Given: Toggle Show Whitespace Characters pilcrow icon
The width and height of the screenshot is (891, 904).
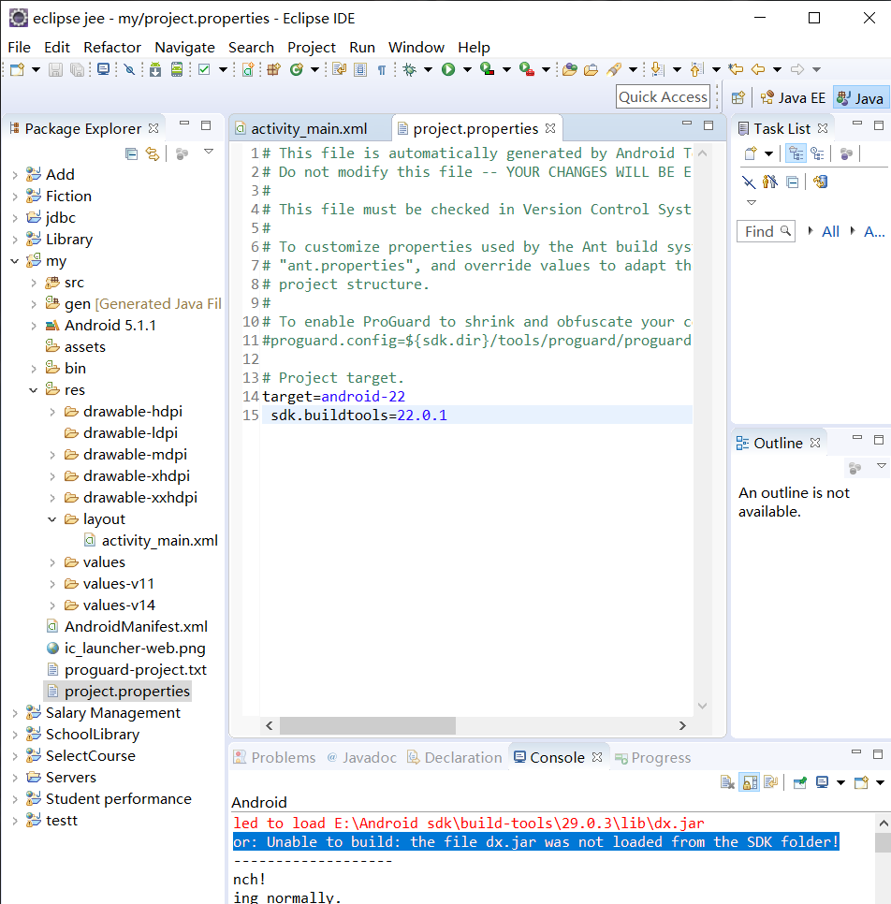Looking at the screenshot, I should [381, 70].
